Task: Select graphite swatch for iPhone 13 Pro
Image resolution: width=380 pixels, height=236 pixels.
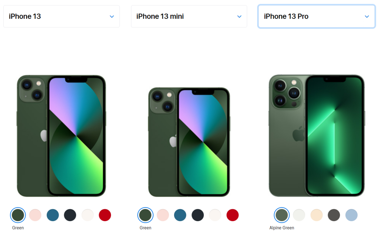Action: [x=334, y=215]
